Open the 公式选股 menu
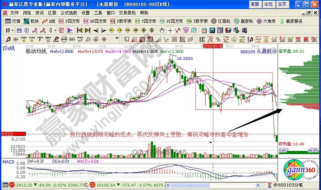The height and width of the screenshot is (190, 321). [x=69, y=13]
